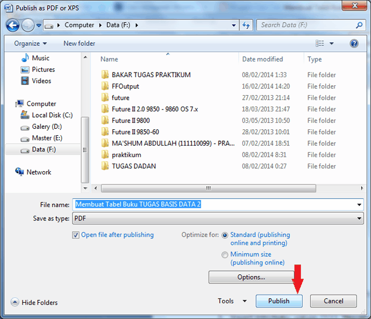Click the magnifier search icon
Screen dimensions: 371x319
(359, 25)
